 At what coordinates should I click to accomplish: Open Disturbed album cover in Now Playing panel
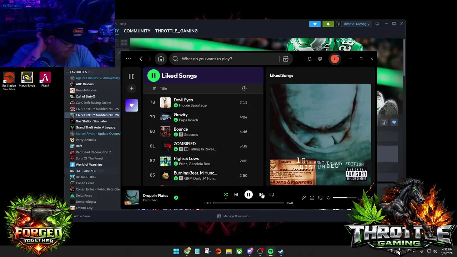coord(320,135)
